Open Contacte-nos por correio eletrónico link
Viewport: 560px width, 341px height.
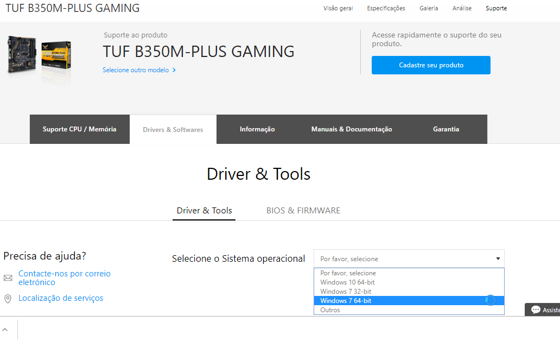[x=65, y=277]
